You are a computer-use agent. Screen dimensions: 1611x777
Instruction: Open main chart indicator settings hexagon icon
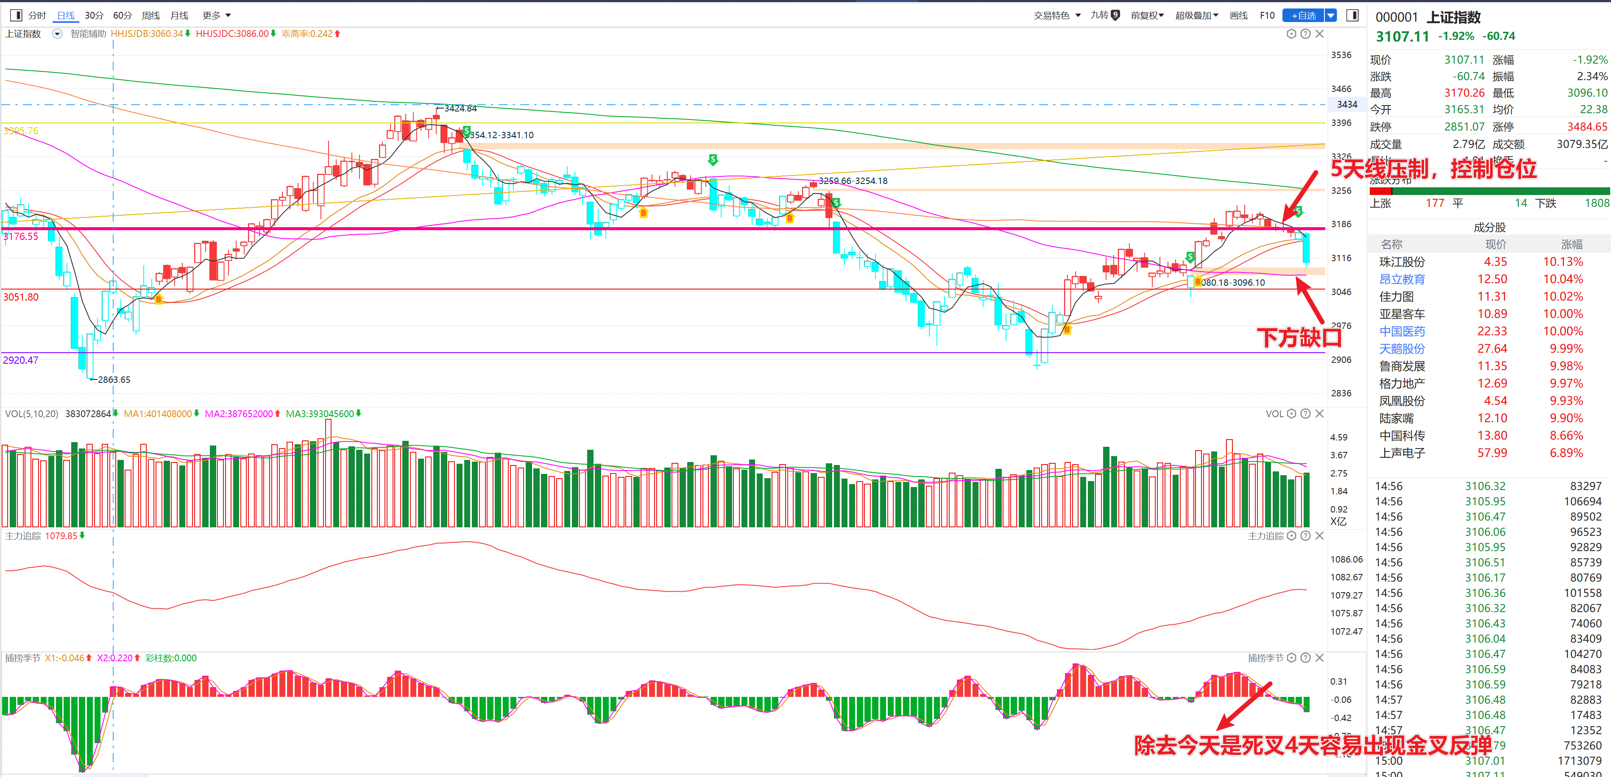click(x=1291, y=34)
